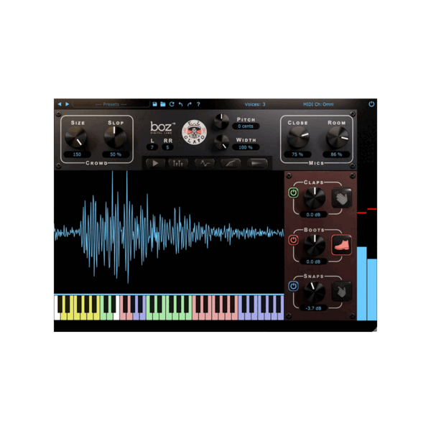Open the decay shape tab button
Screen dimensions: 431x431
(x=258, y=164)
